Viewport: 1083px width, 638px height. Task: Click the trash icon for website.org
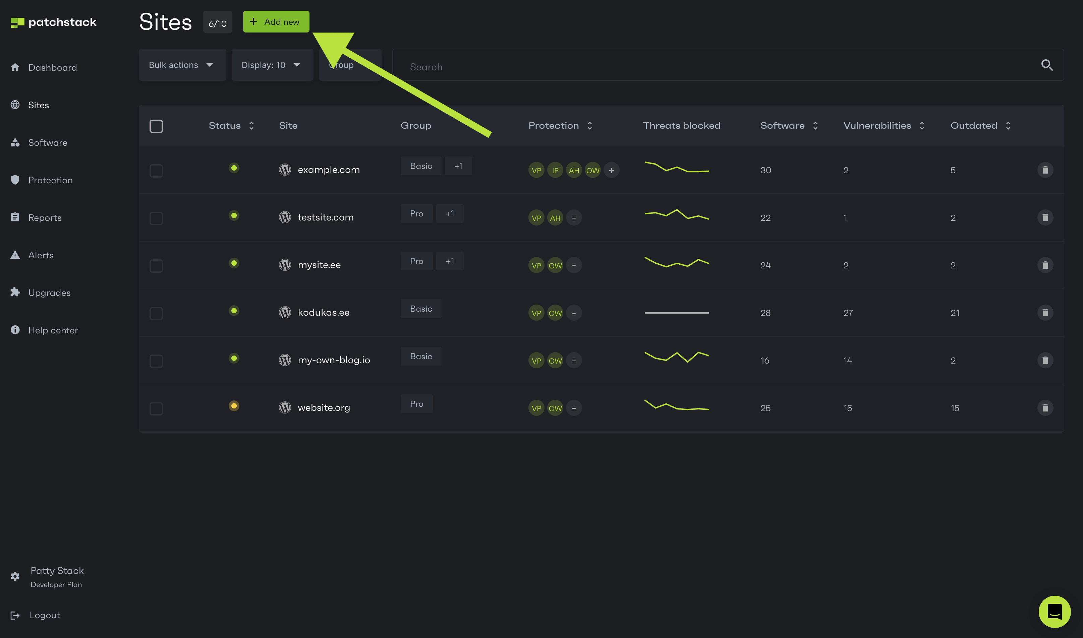1045,407
